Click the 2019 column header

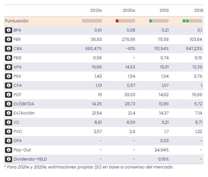164,11
